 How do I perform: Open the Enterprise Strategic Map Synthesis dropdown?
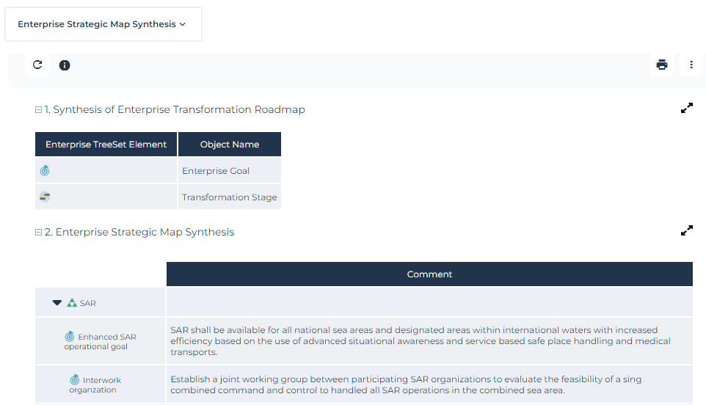(x=103, y=24)
